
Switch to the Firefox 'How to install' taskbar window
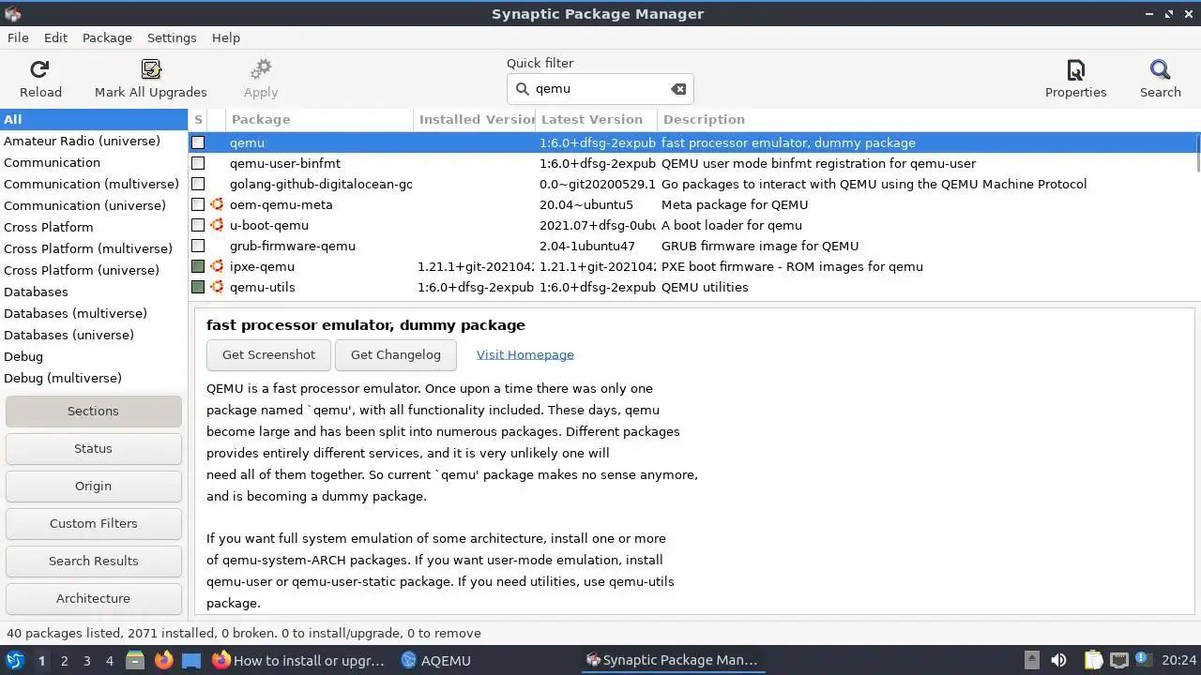(x=298, y=660)
